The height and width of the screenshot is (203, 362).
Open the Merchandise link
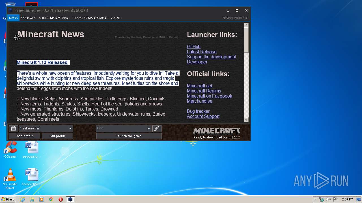[x=200, y=101]
